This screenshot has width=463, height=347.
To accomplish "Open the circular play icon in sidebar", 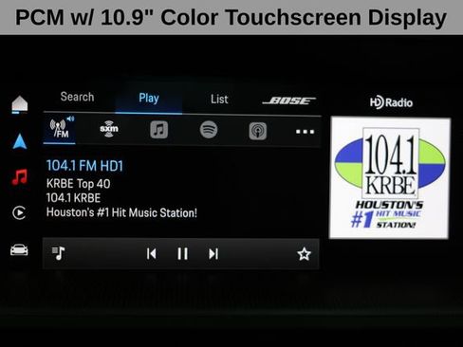I will (x=19, y=212).
